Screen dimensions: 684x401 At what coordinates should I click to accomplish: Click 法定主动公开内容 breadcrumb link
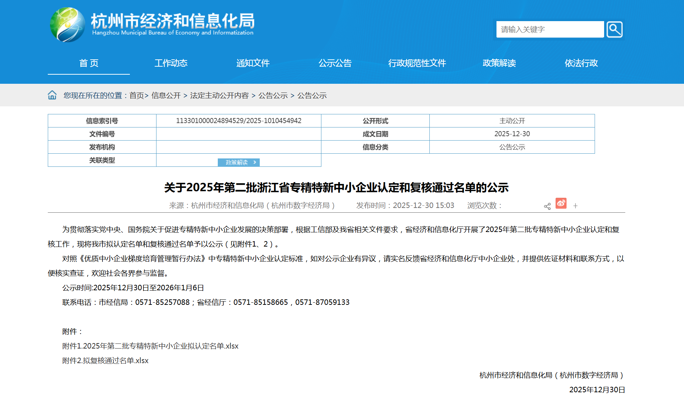[x=219, y=95]
